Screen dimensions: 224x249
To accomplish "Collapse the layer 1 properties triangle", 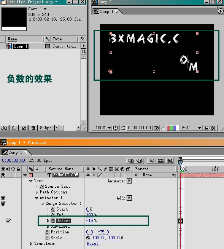I will pos(25,175).
